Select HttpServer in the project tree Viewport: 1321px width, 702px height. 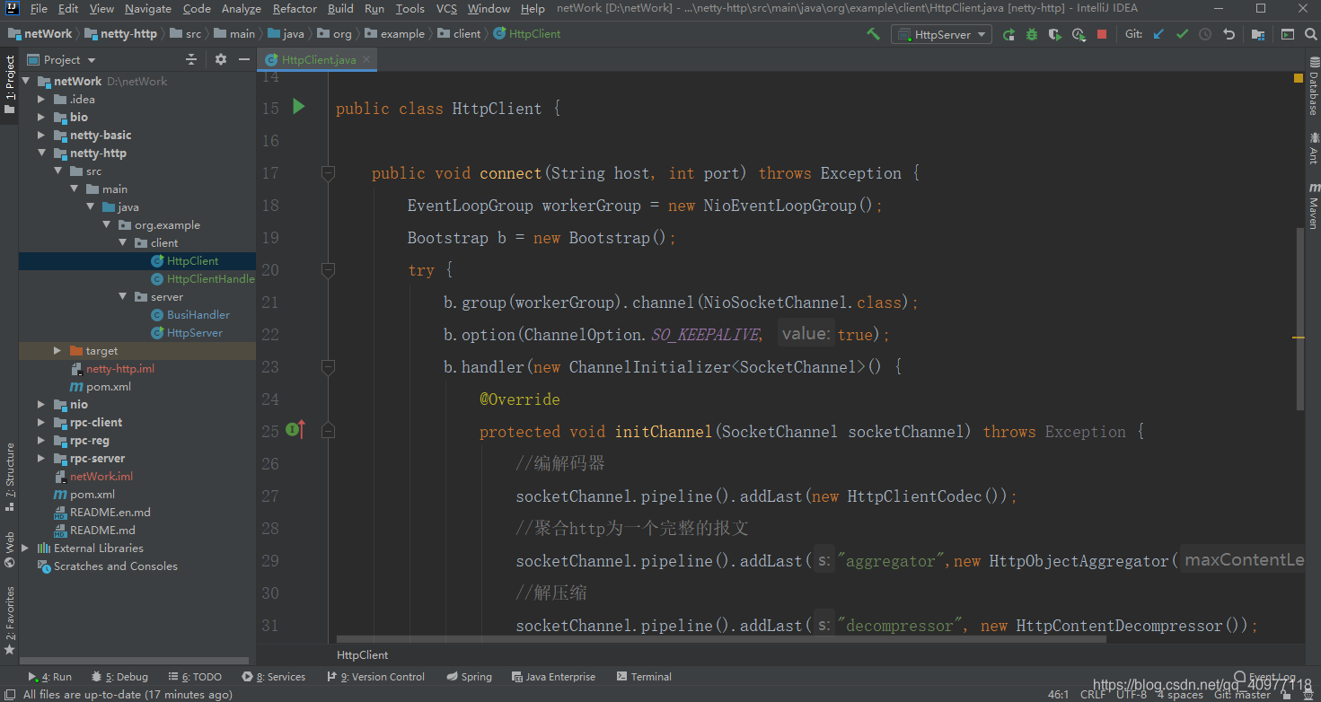pos(194,332)
